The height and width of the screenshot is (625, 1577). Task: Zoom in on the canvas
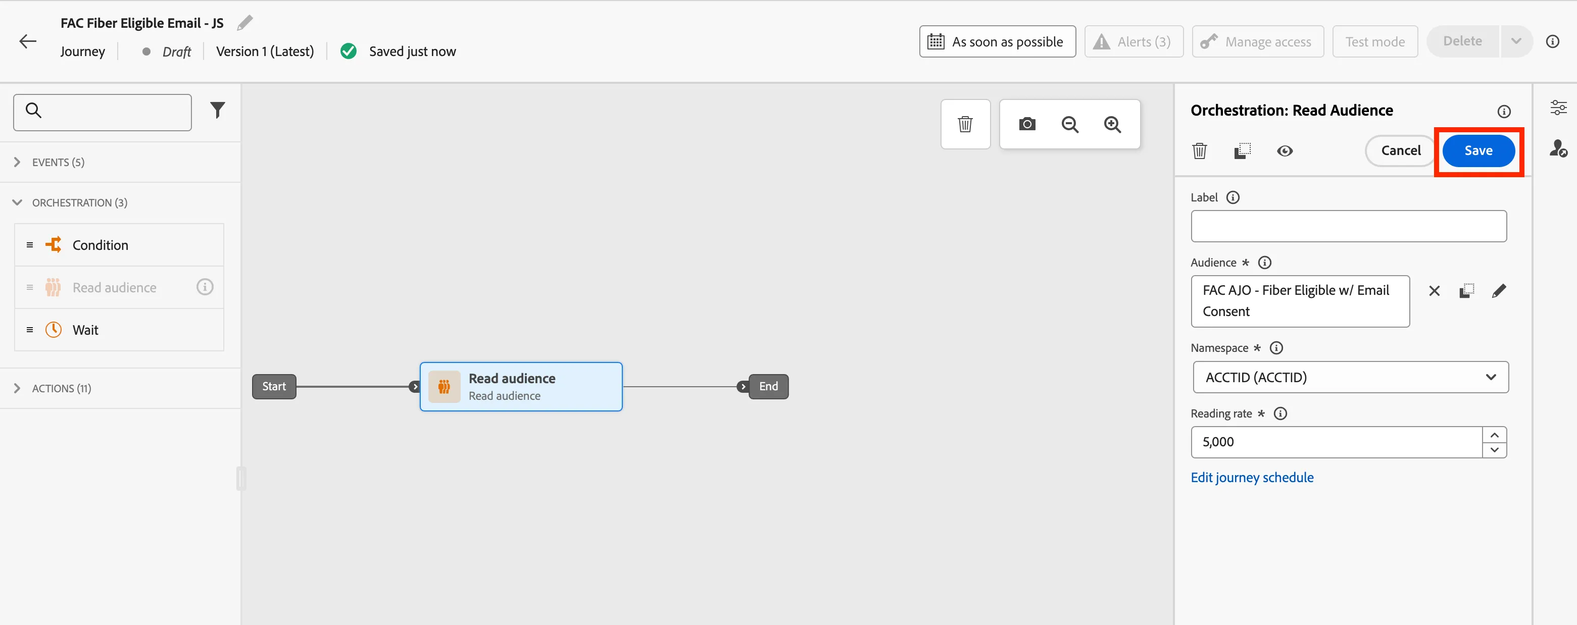coord(1112,124)
